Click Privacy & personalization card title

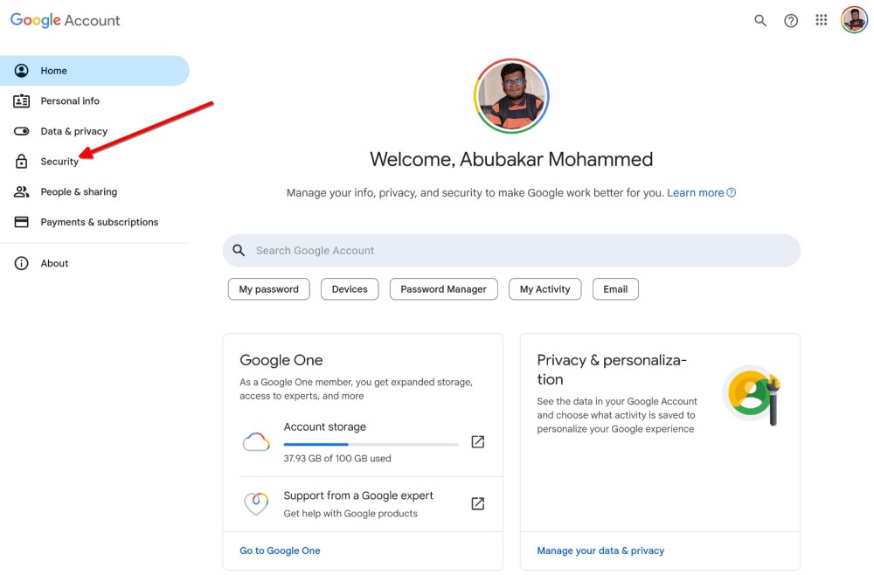612,370
